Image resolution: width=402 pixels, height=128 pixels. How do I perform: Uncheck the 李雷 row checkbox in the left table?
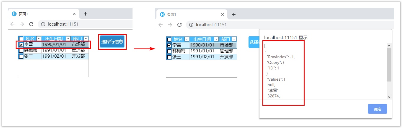(21, 45)
